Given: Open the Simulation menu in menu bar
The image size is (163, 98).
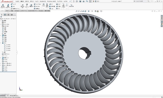Looking at the screenshot, I should pyautogui.click(x=43, y=1).
